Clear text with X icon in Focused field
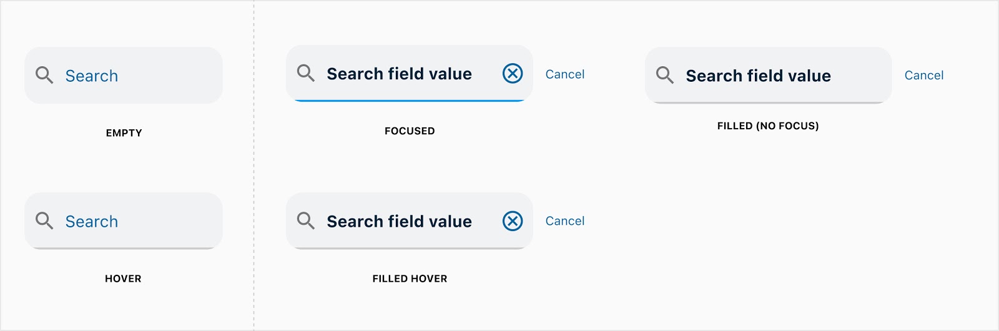The height and width of the screenshot is (331, 999). tap(513, 73)
